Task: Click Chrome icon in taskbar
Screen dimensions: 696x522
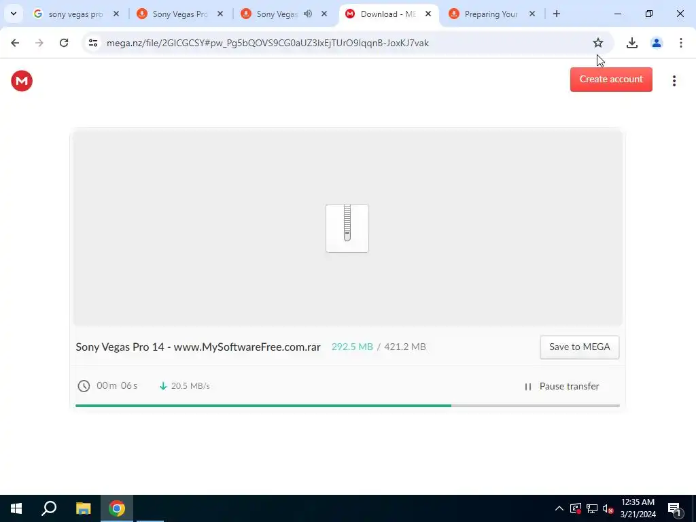Action: click(x=117, y=508)
